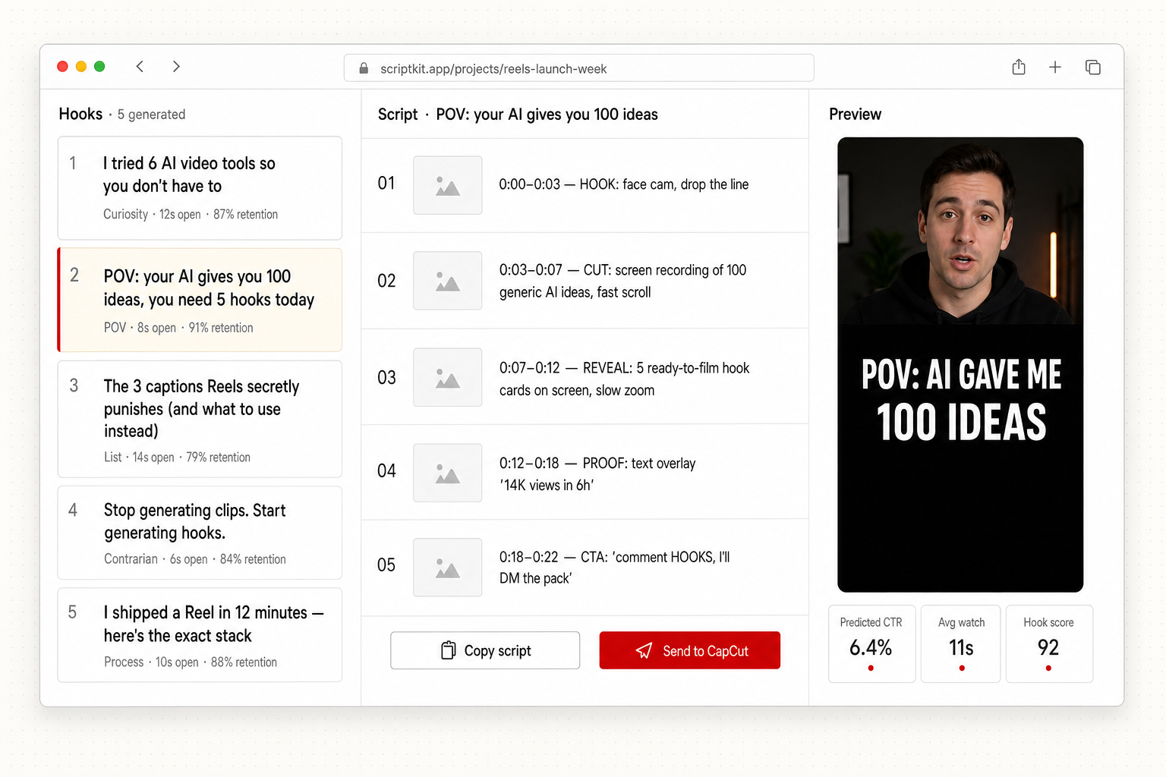Click 'POV · 8s open · 91% retention' text
This screenshot has height=777, width=1166.
pyautogui.click(x=178, y=328)
